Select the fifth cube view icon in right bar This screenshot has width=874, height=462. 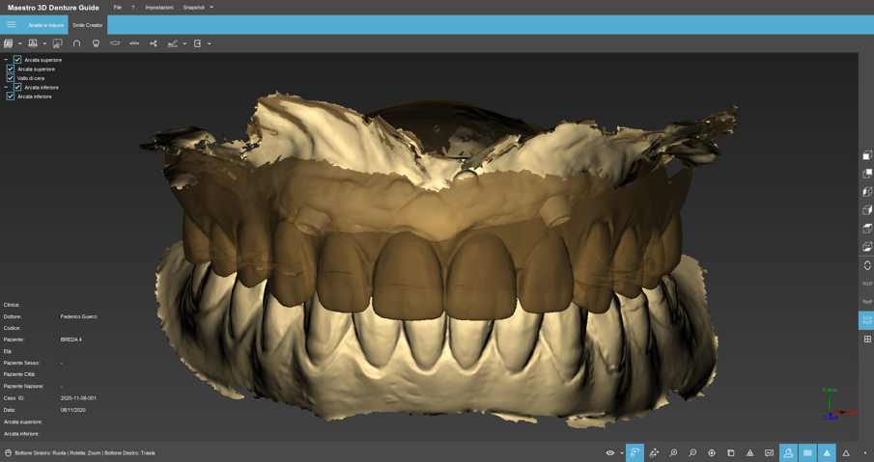(x=867, y=229)
